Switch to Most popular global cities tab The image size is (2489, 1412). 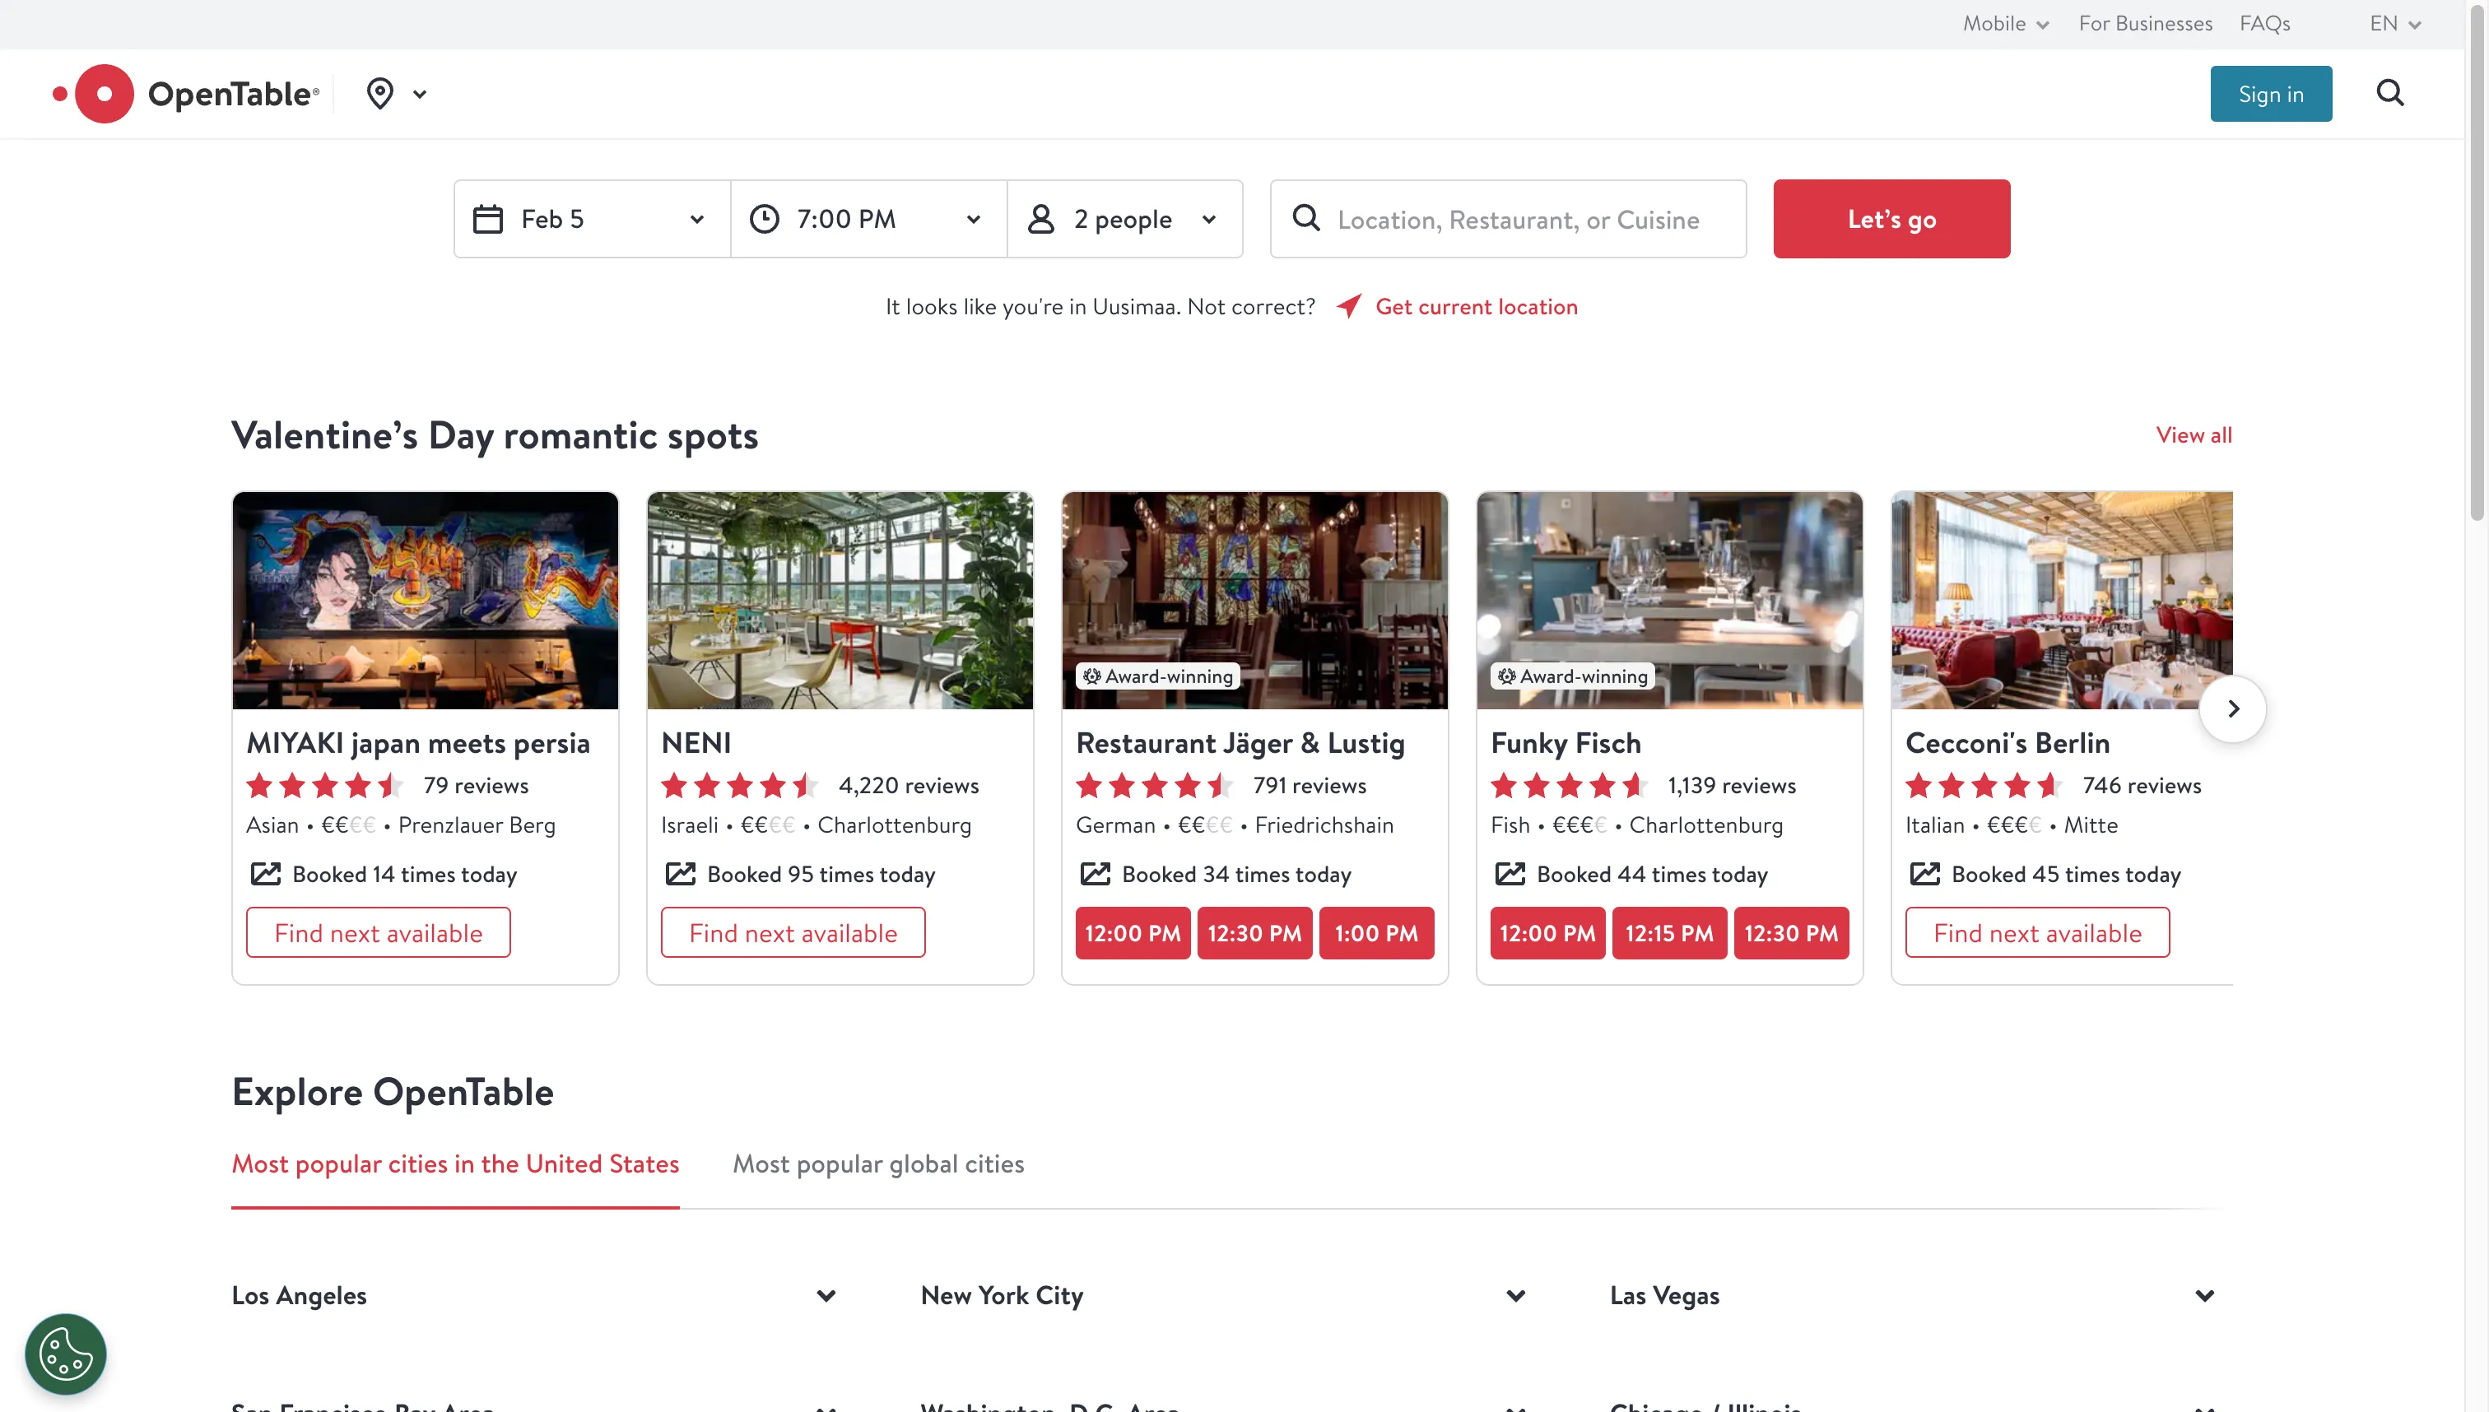tap(878, 1164)
